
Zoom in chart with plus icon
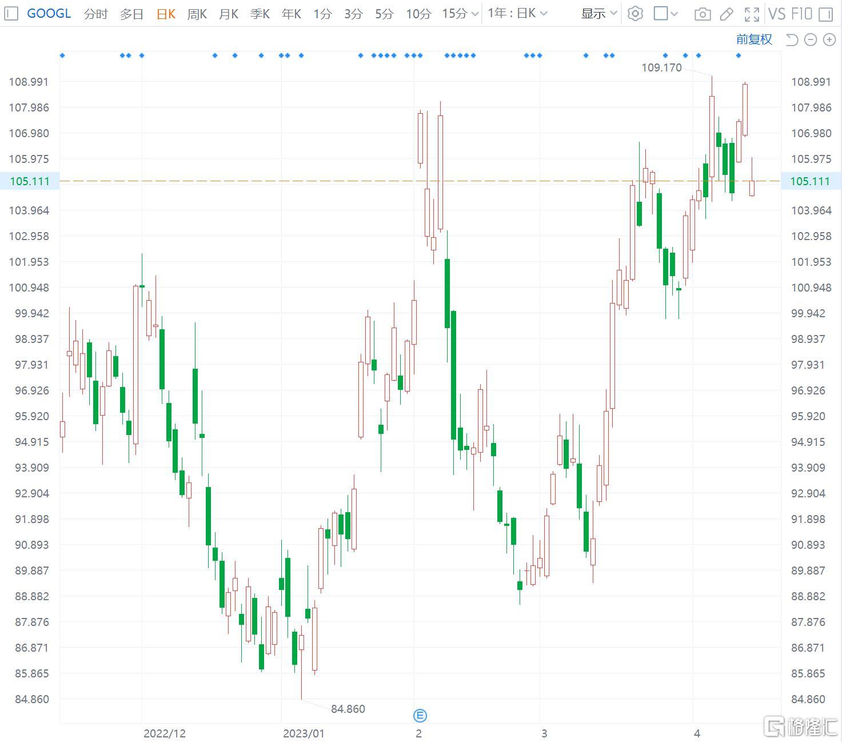829,39
